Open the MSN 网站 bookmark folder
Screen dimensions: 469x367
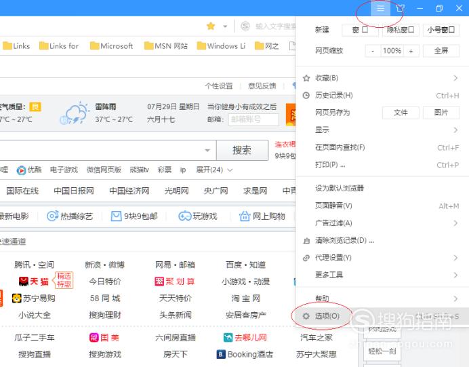click(x=166, y=46)
